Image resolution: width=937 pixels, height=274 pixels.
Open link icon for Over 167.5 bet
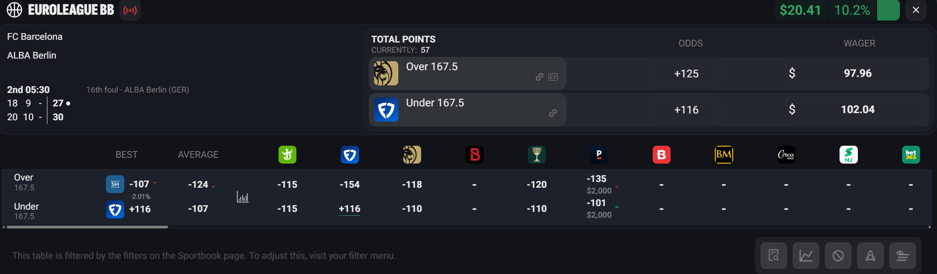(x=540, y=77)
